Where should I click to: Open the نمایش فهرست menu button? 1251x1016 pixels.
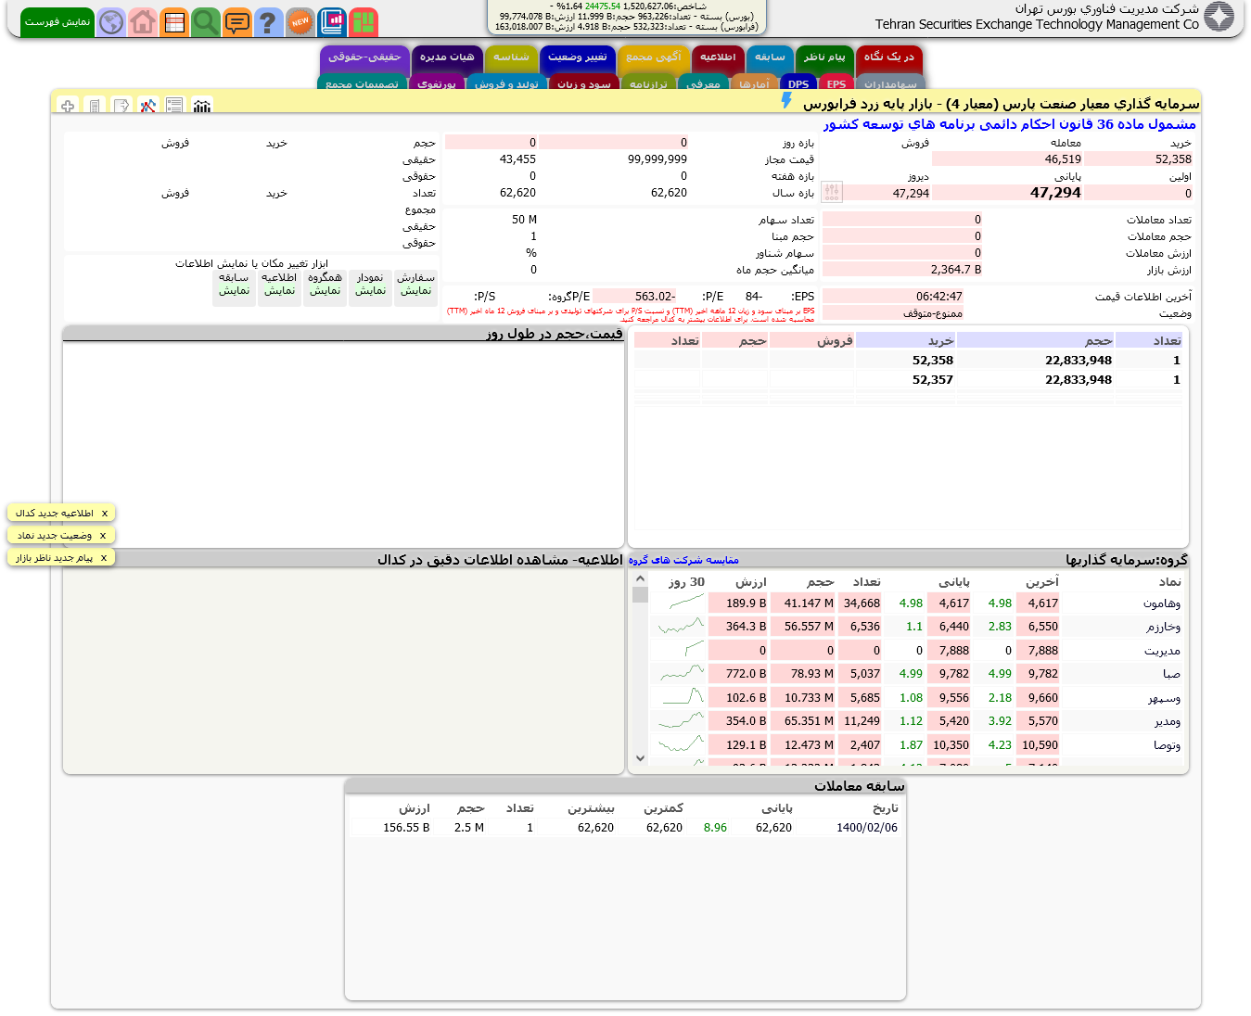tap(57, 22)
